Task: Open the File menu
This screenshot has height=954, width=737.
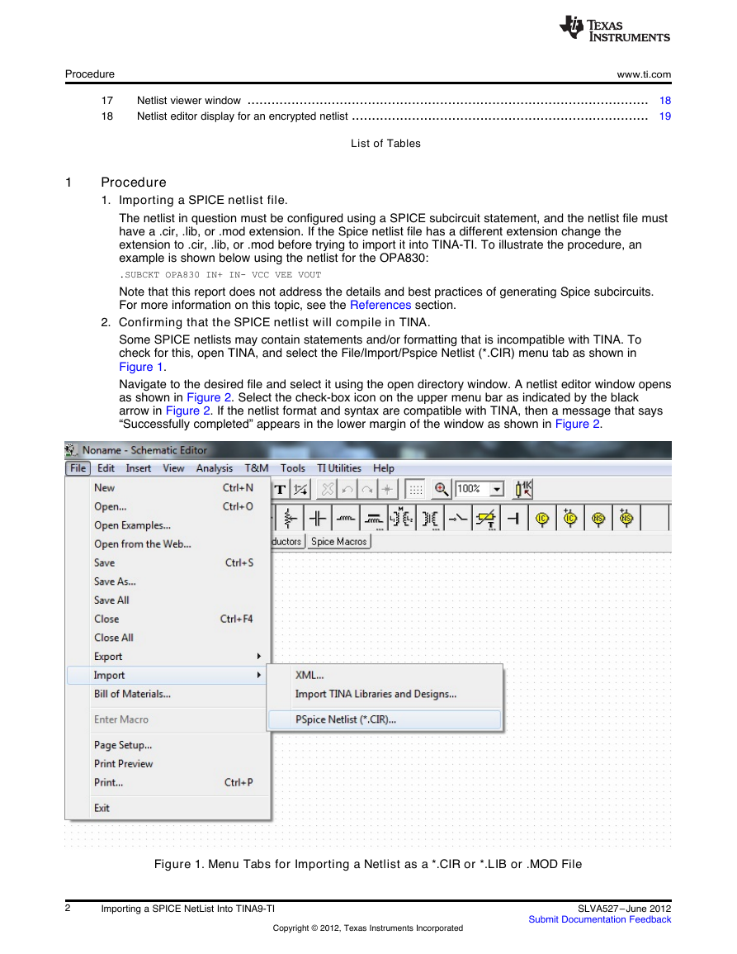Action: click(78, 468)
